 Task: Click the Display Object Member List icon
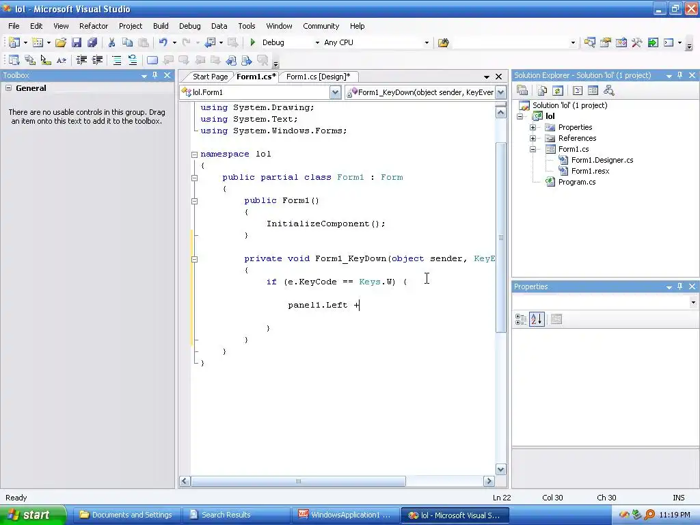point(14,60)
